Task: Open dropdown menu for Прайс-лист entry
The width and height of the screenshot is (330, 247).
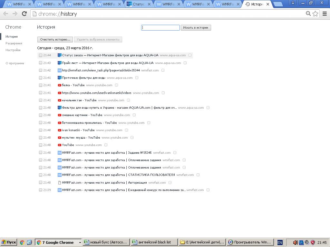Action: [x=185, y=63]
